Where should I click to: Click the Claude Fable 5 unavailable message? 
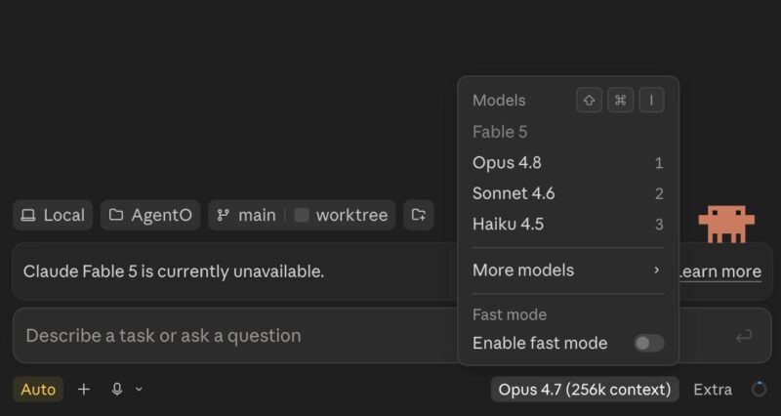pos(174,271)
